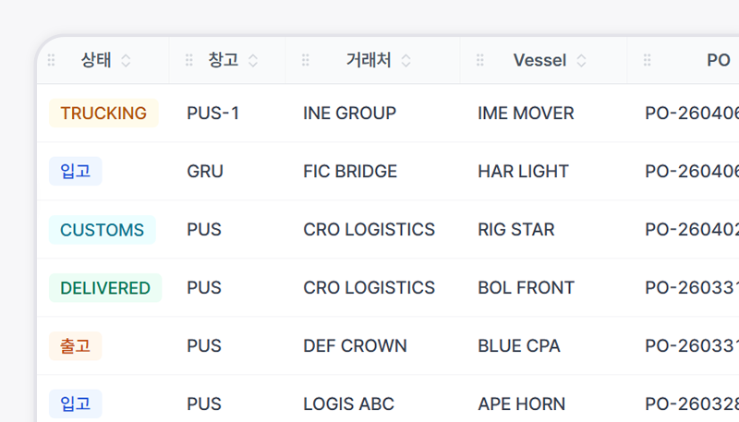Screen dimensions: 739x422
Task: Click the CUSTOMS status badge
Action: (x=102, y=230)
